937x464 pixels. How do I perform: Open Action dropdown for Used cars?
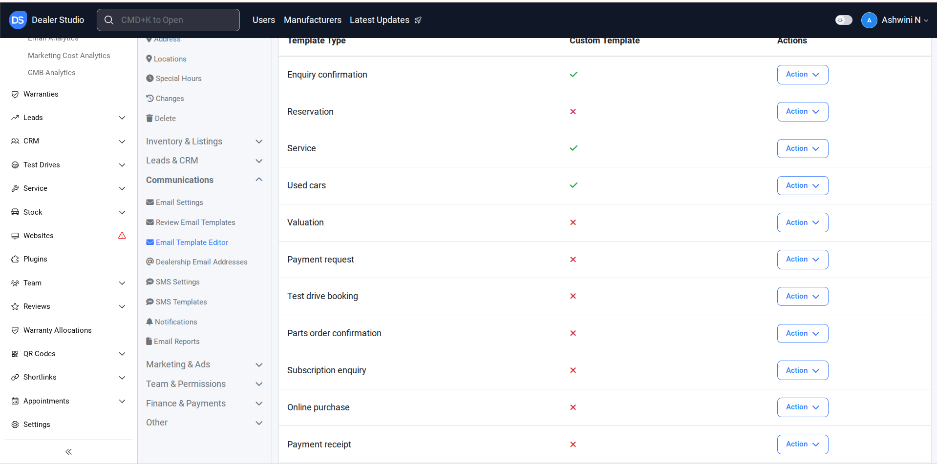pos(802,185)
